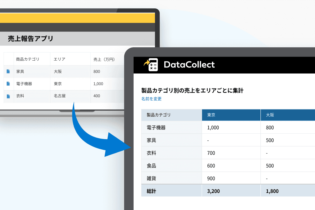This screenshot has width=315, height=210.
Task: Click the 売上報告アプリ app title
Action: (x=30, y=39)
